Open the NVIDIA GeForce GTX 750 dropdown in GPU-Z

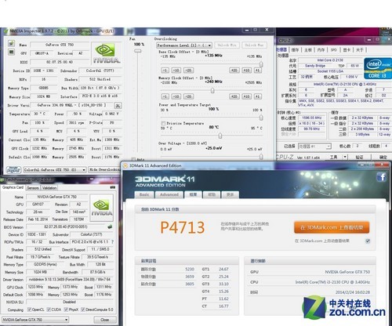tap(35, 320)
